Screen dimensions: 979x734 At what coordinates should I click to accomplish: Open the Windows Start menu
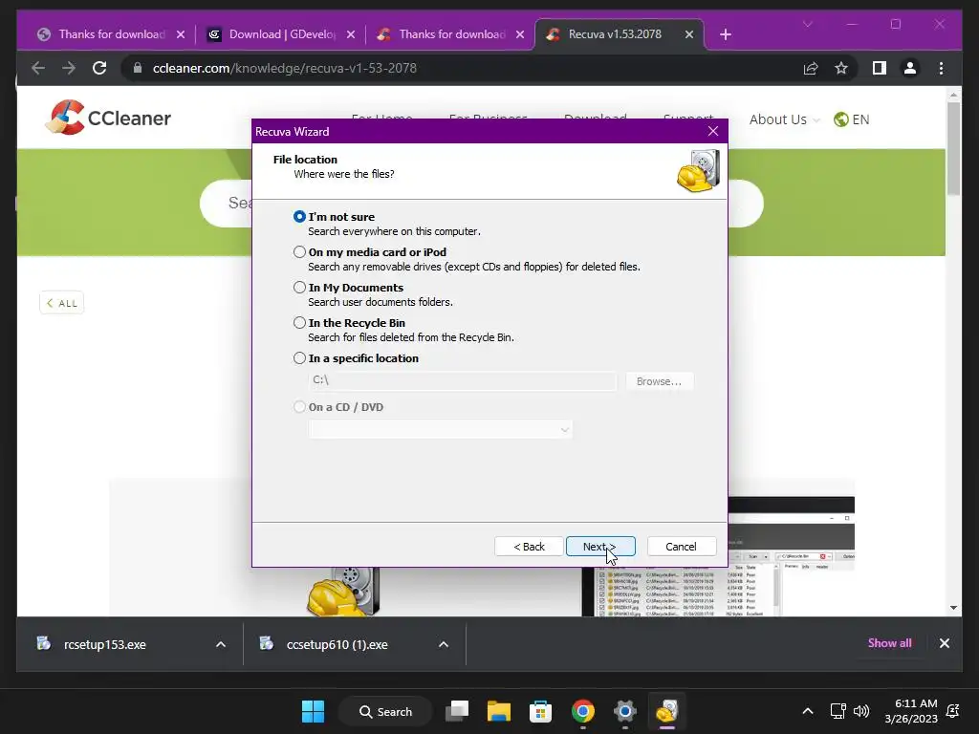(313, 711)
